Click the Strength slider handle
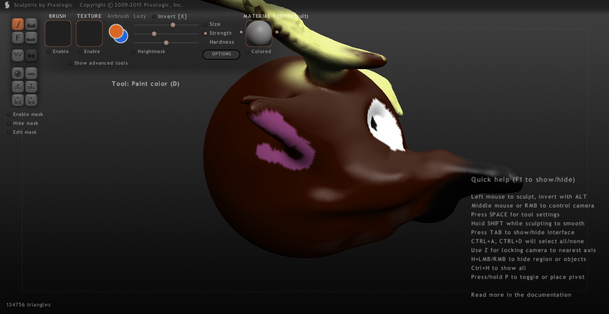The width and height of the screenshot is (609, 314). click(x=154, y=34)
